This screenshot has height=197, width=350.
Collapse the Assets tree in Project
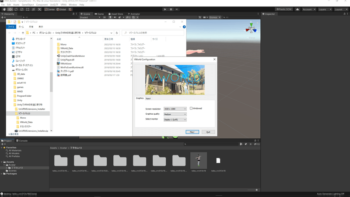(2, 162)
